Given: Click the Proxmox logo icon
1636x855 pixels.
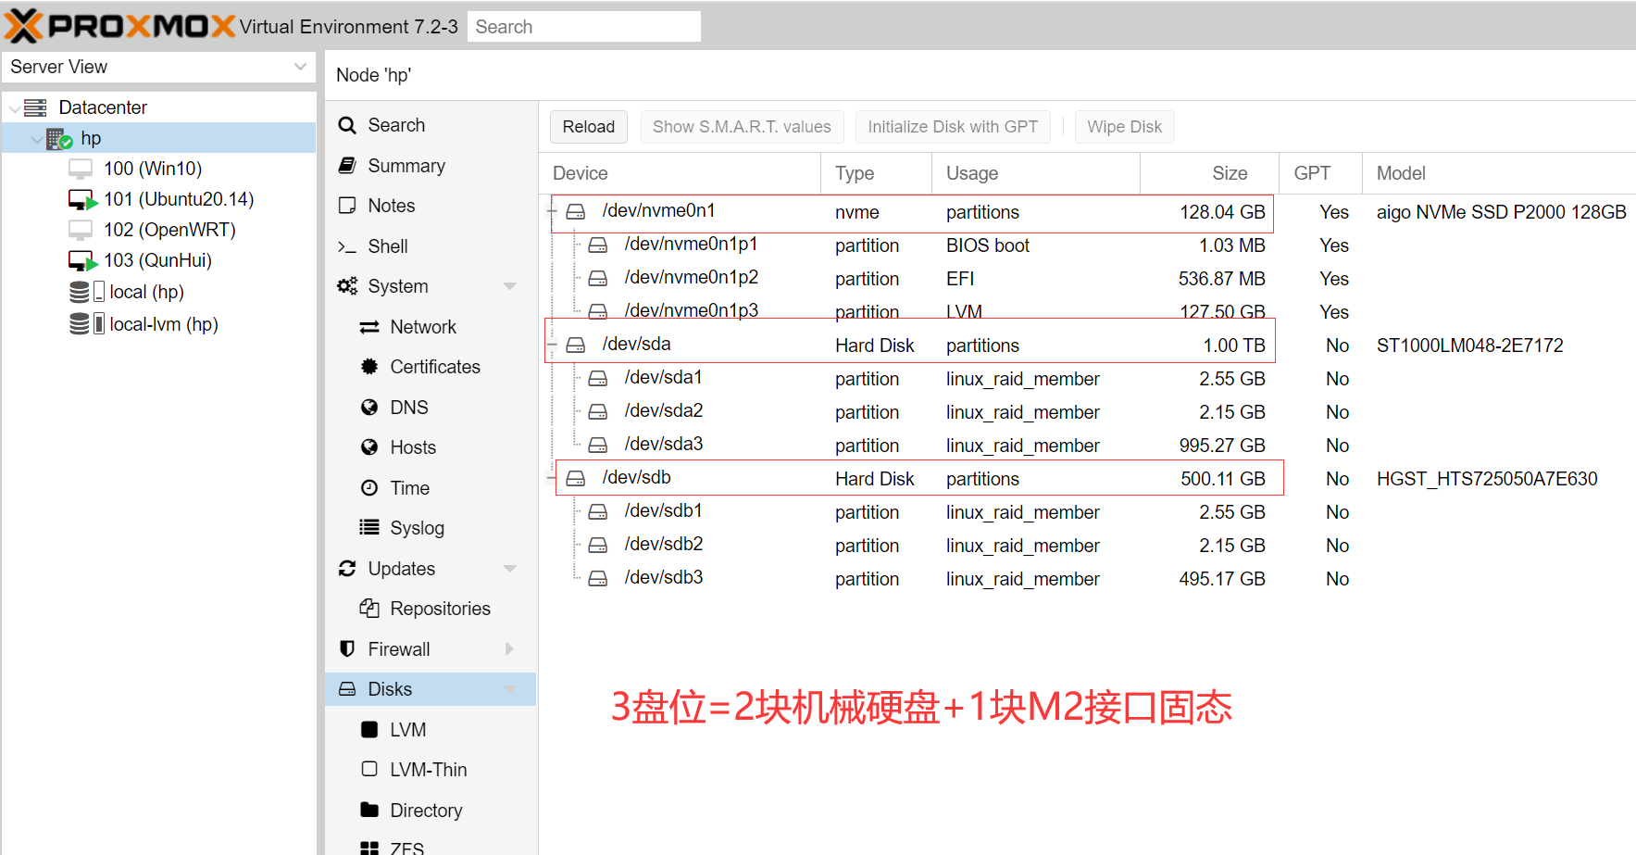Looking at the screenshot, I should [24, 26].
